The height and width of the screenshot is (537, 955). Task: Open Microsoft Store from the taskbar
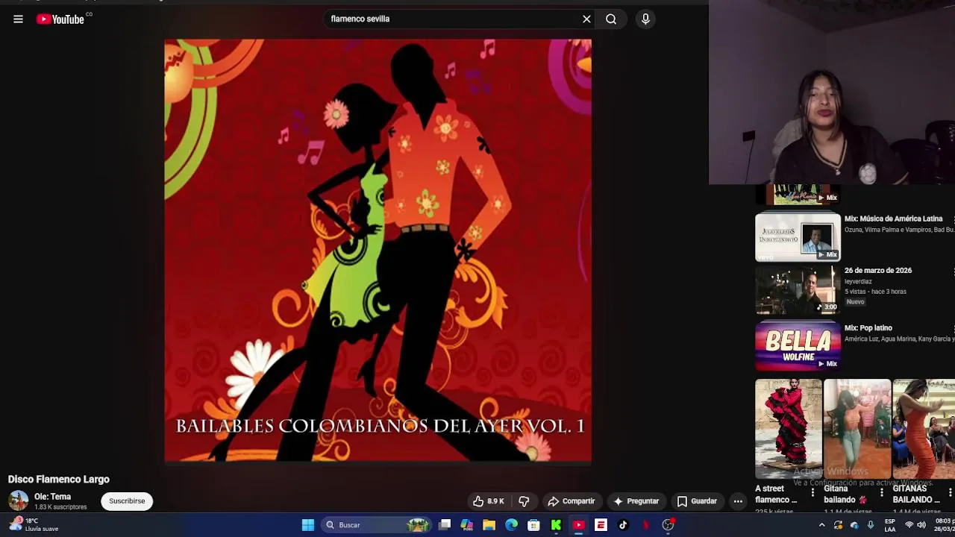(534, 525)
